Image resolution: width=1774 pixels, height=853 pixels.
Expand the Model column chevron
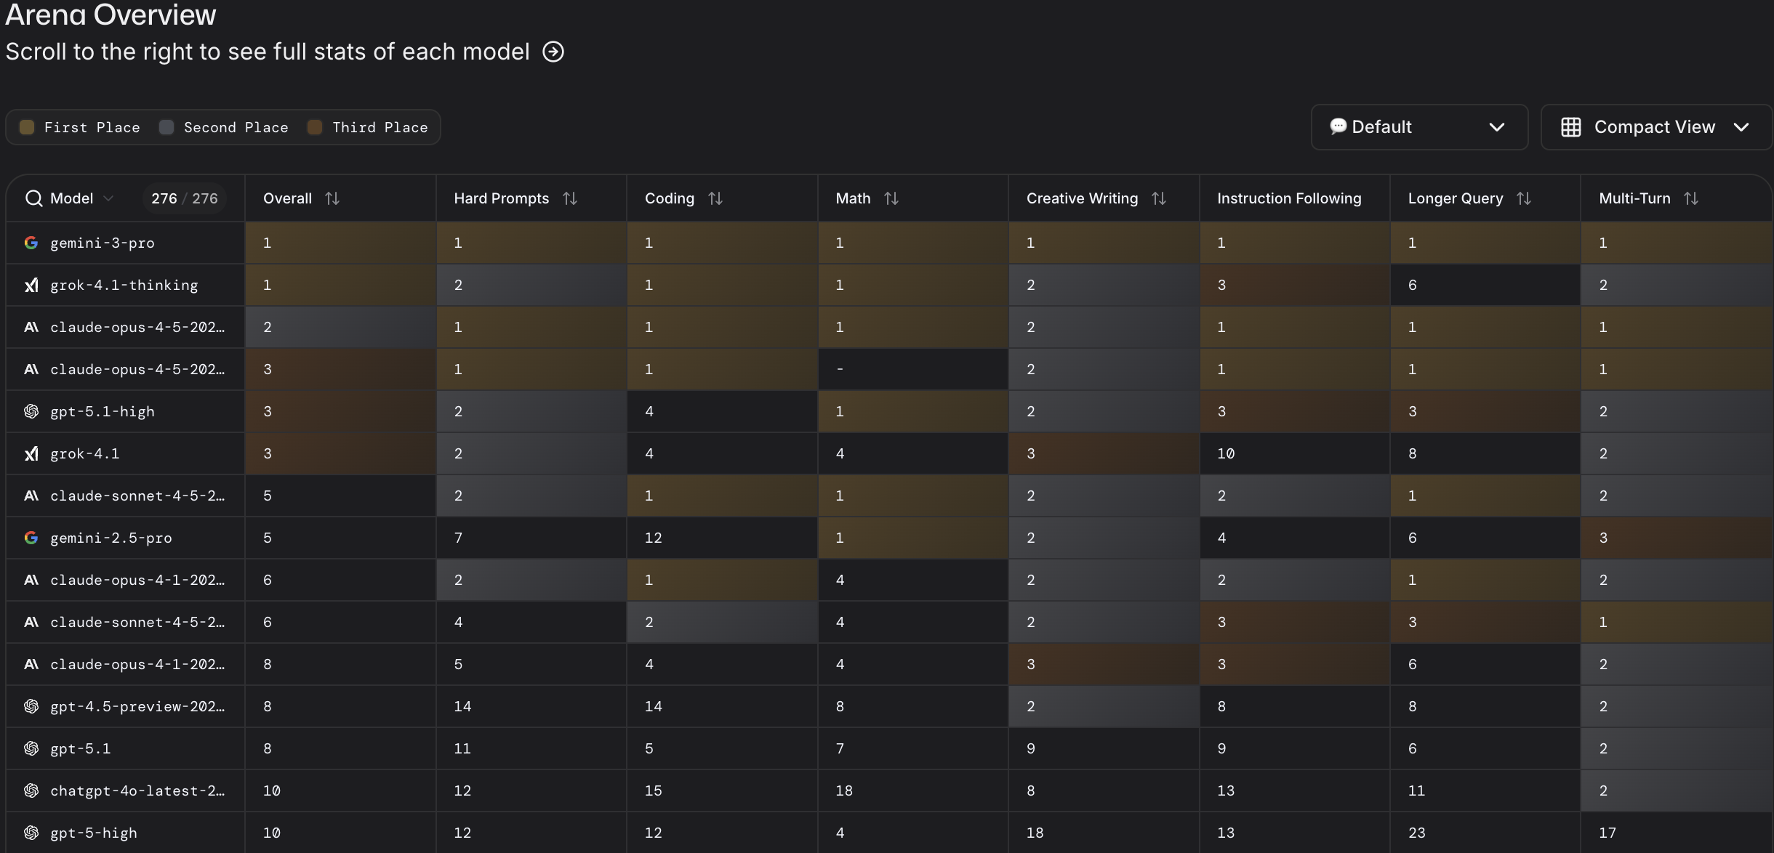108,198
